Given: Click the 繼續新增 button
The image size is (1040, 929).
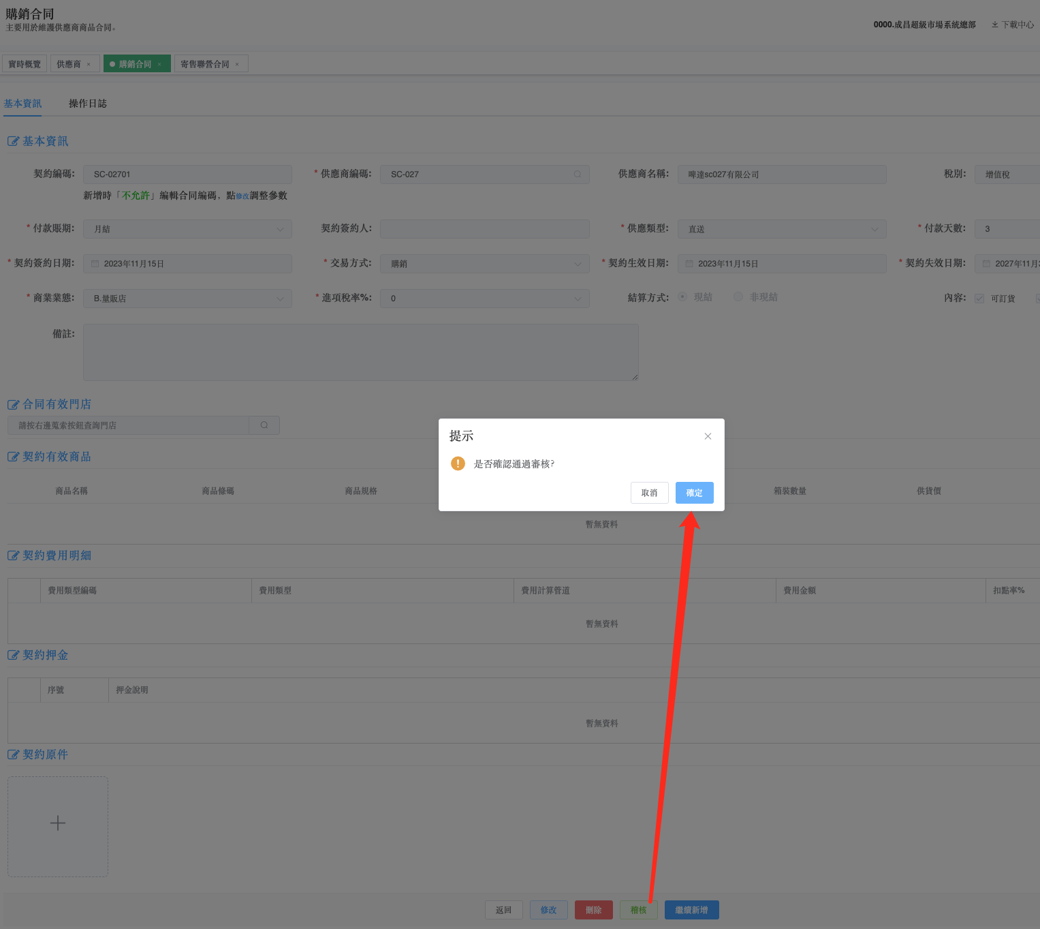Looking at the screenshot, I should (692, 910).
